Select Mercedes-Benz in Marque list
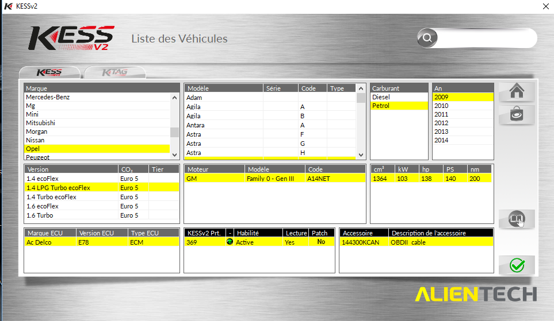The width and height of the screenshot is (554, 321). 97,97
